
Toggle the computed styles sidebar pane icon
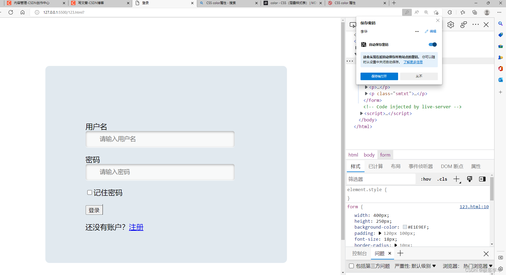pos(482,179)
